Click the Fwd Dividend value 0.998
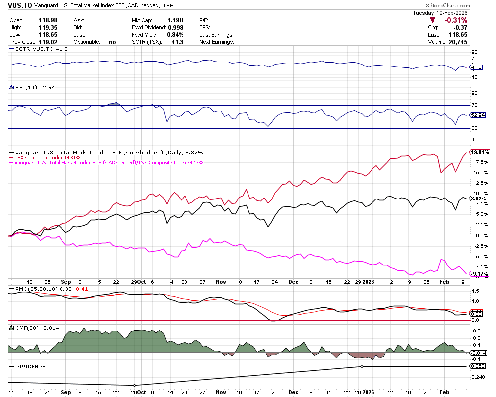 176,28
